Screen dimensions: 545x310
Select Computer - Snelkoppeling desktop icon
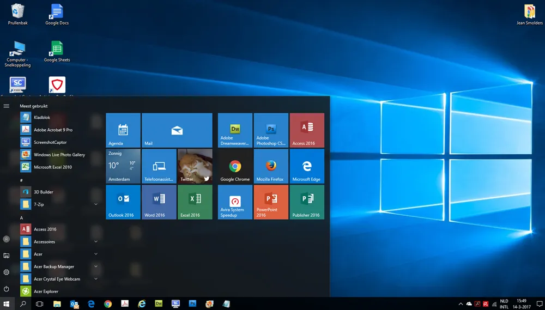18,54
